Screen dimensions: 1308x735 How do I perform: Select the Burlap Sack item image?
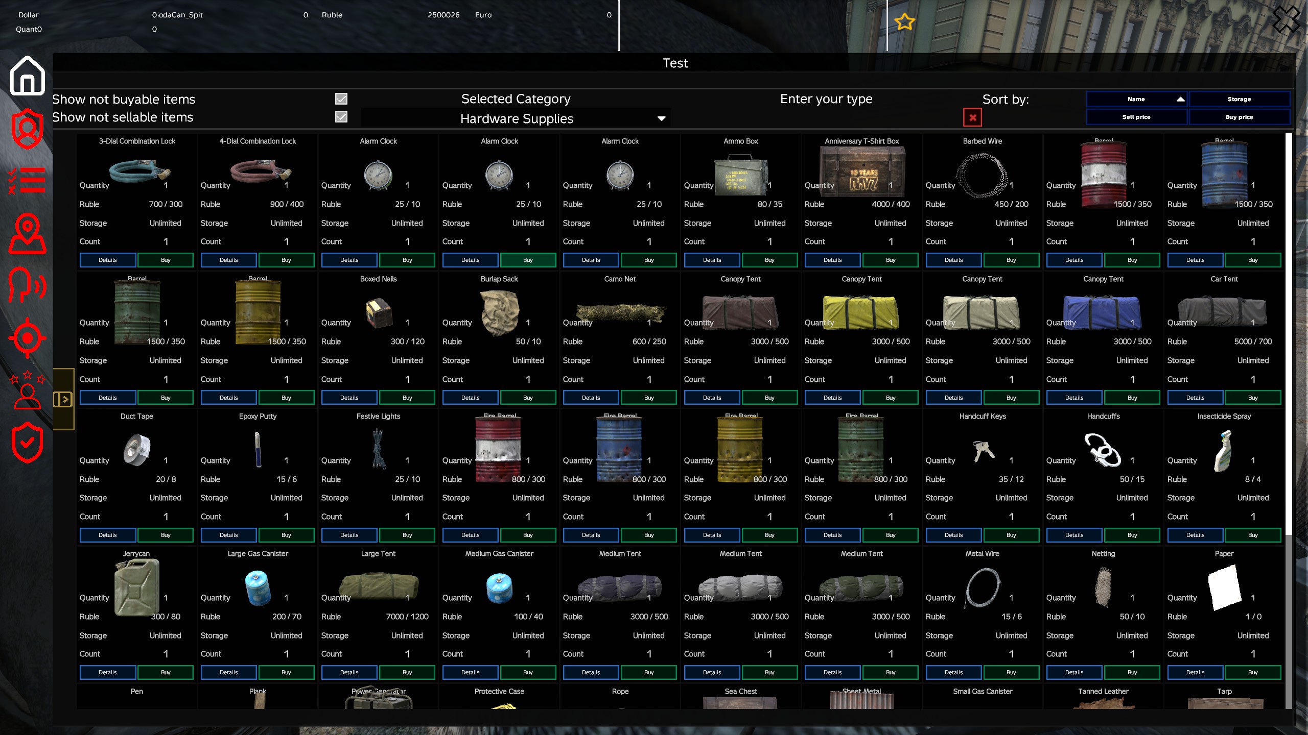[499, 312]
